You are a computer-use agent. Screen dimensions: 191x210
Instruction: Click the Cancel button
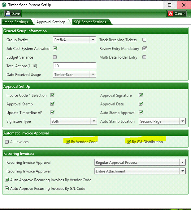tap(176, 14)
